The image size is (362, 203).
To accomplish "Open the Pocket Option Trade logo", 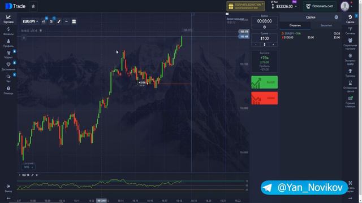I will coord(15,6).
